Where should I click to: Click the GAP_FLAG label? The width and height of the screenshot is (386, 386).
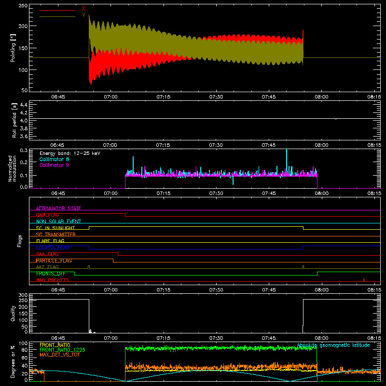pos(47,215)
